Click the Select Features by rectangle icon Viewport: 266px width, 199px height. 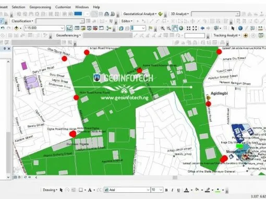click(216, 28)
